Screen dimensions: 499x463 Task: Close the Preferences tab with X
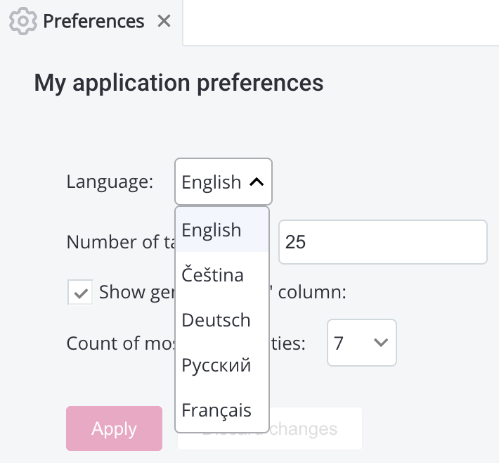pos(164,22)
